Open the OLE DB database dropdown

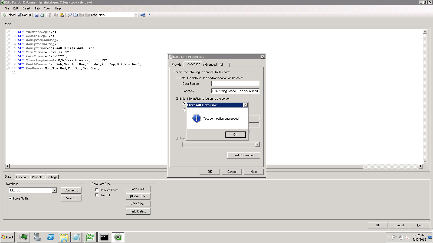[x=54, y=190]
